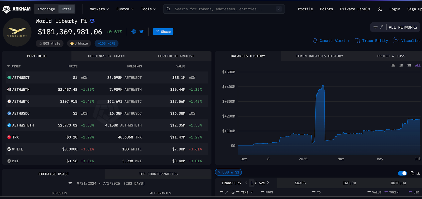This screenshot has height=199, width=422.
Task: Click the filter icon next to TOKEN column
Action: click(386, 192)
